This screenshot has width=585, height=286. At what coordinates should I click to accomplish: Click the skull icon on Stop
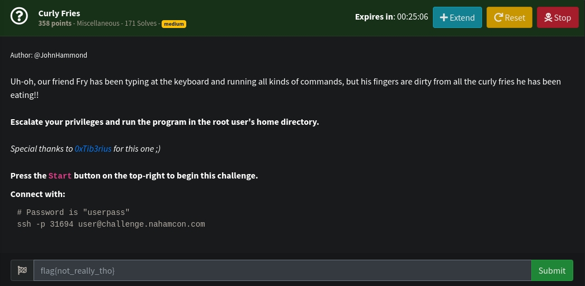coord(548,17)
